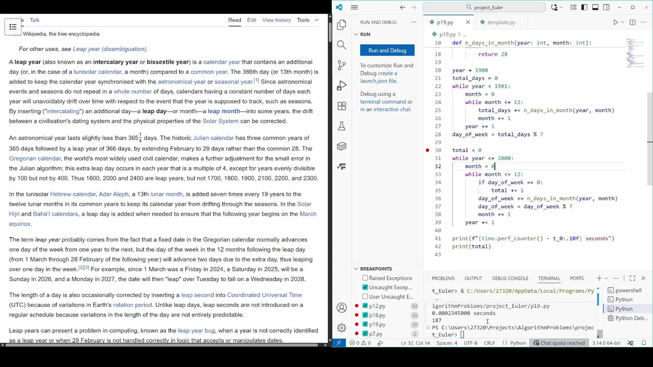Uncheck the p7.py breakpoint
The width and height of the screenshot is (653, 367).
365,334
